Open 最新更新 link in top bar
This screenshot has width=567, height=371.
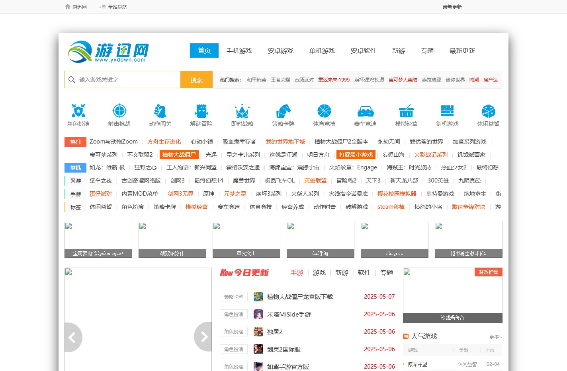pos(452,7)
